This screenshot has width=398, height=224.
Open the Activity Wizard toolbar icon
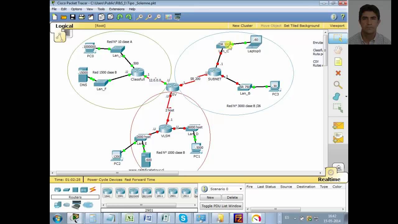[x=91, y=17]
